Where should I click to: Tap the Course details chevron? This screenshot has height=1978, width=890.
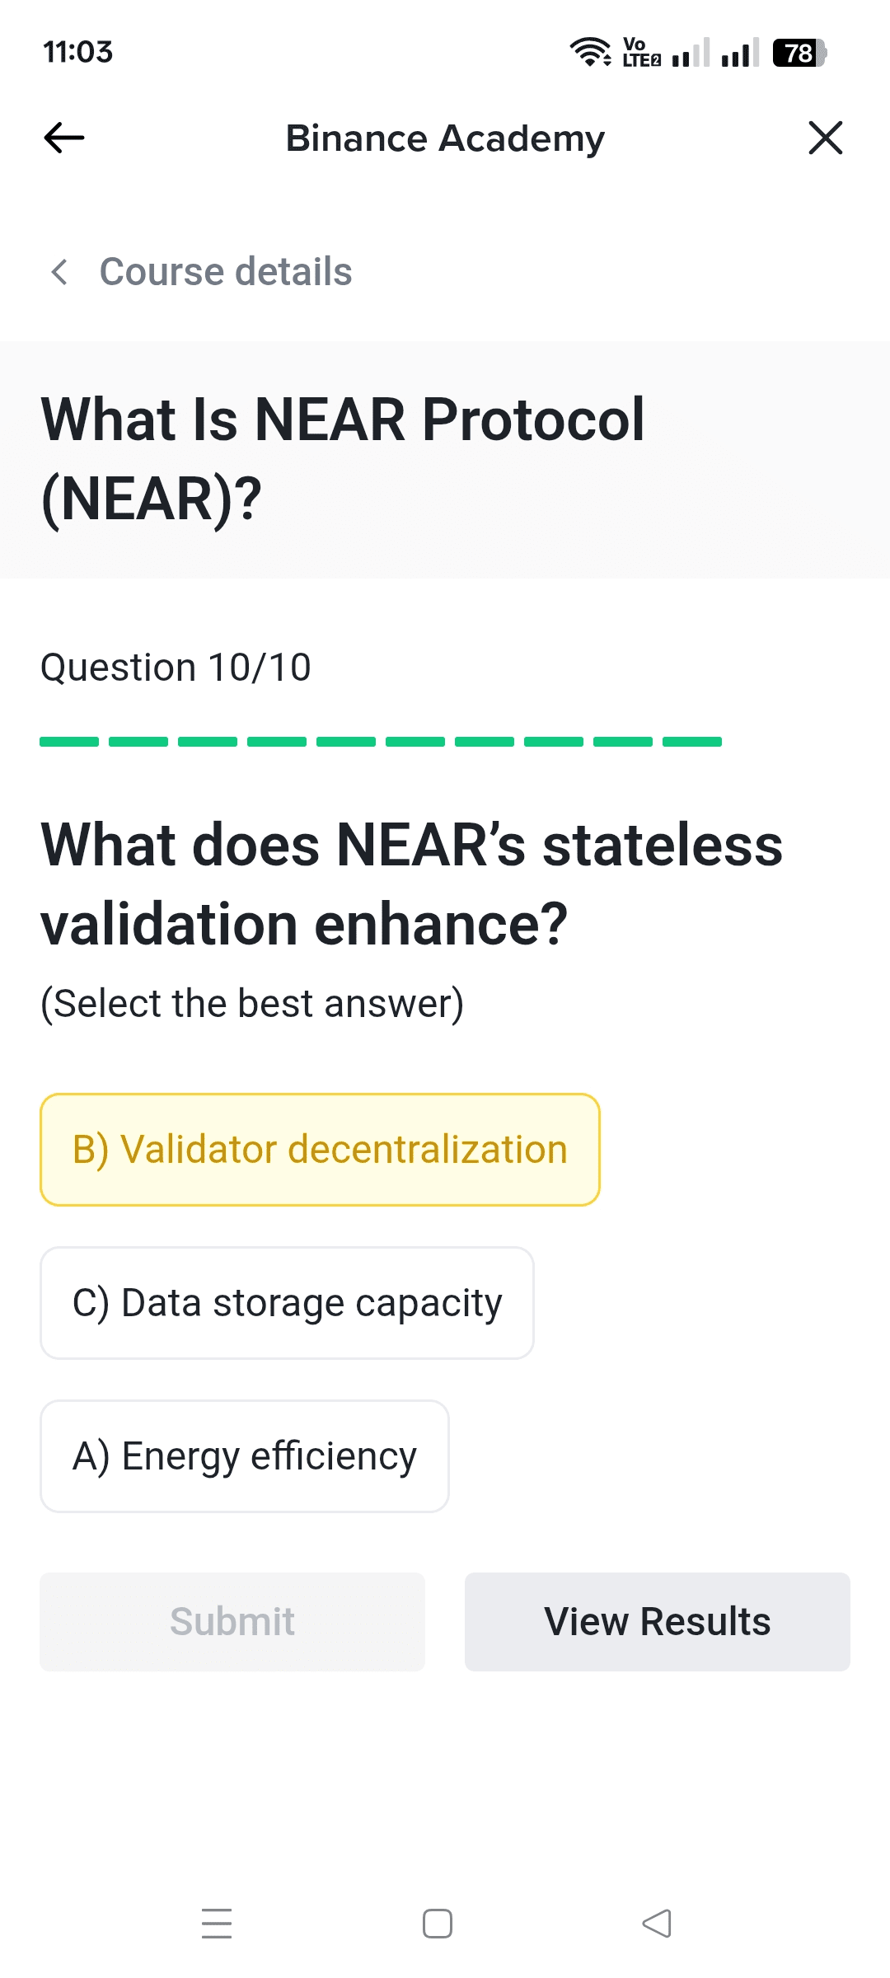[59, 272]
